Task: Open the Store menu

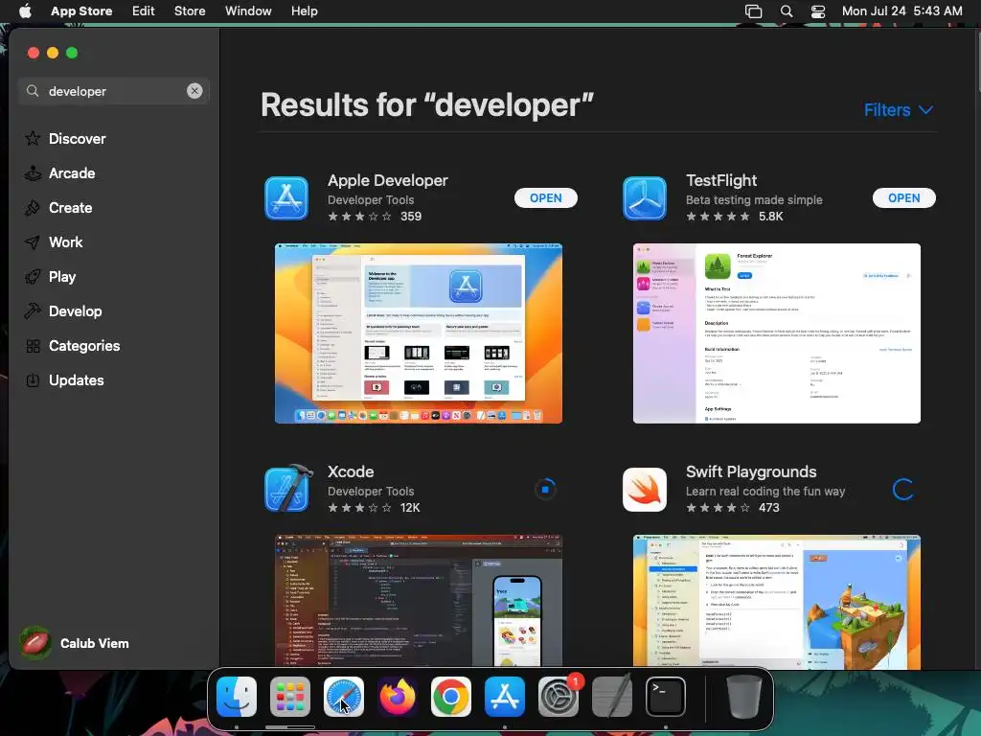Action: click(190, 11)
